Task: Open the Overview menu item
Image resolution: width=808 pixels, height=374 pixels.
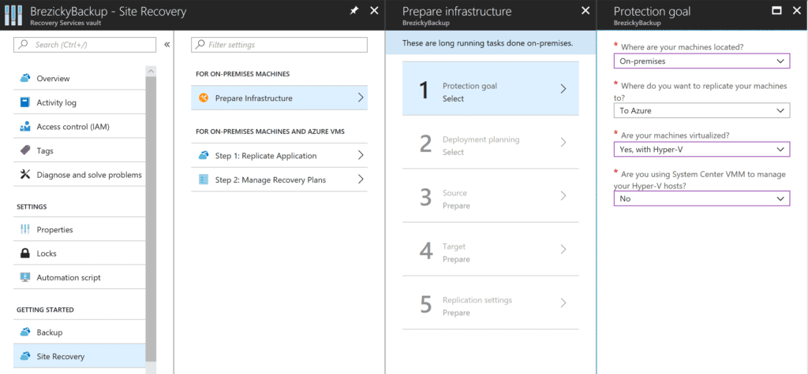Action: (x=80, y=78)
